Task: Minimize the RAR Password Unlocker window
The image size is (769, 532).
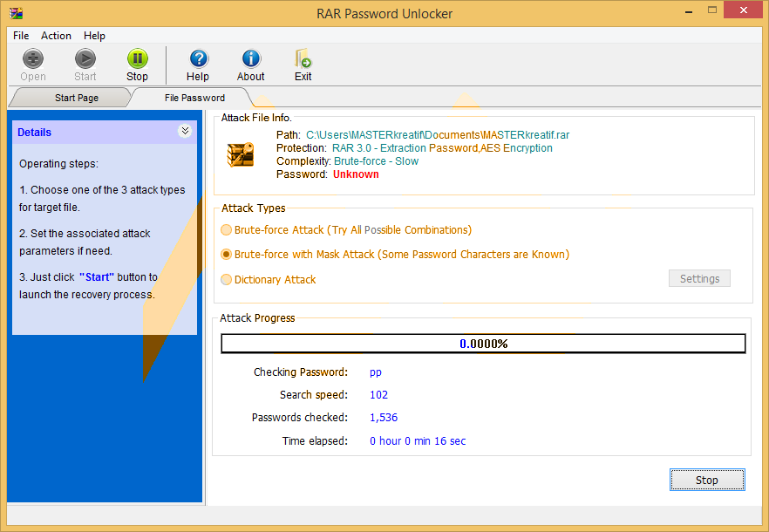Action: pyautogui.click(x=689, y=10)
